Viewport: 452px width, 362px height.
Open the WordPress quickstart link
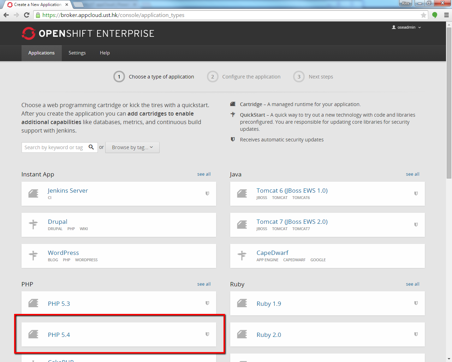click(64, 253)
